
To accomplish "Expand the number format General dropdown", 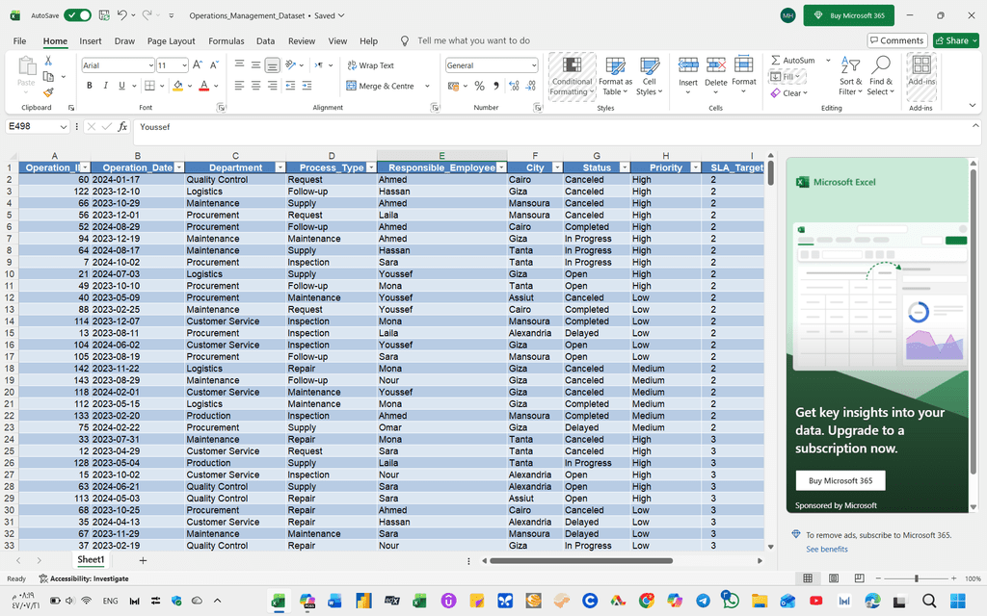I will tap(534, 65).
